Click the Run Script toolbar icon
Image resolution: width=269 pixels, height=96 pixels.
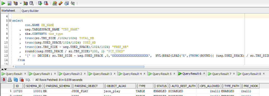9,3
